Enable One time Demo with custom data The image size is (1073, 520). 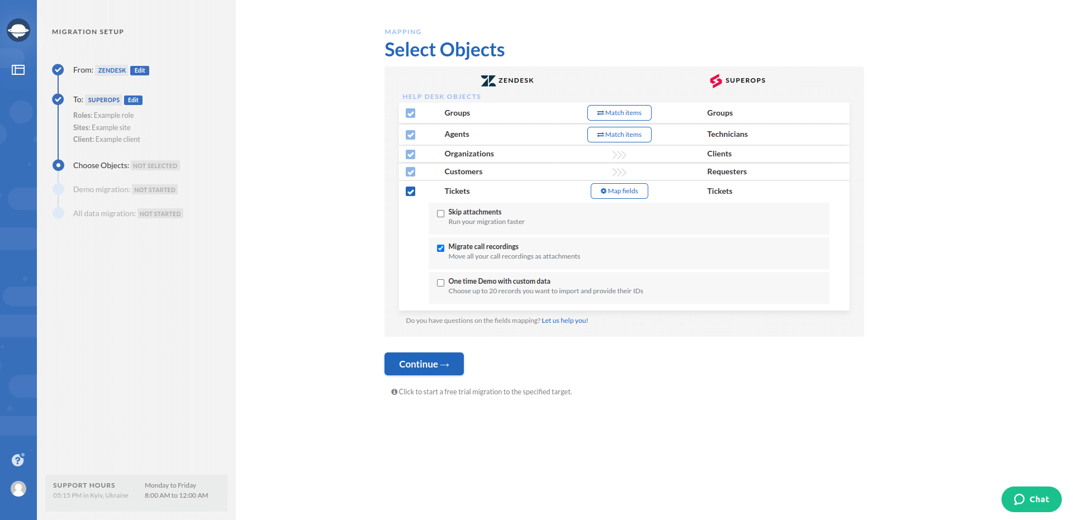coord(440,283)
